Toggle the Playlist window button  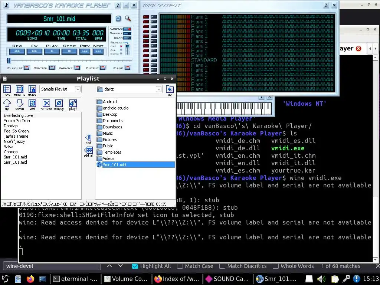[27, 68]
